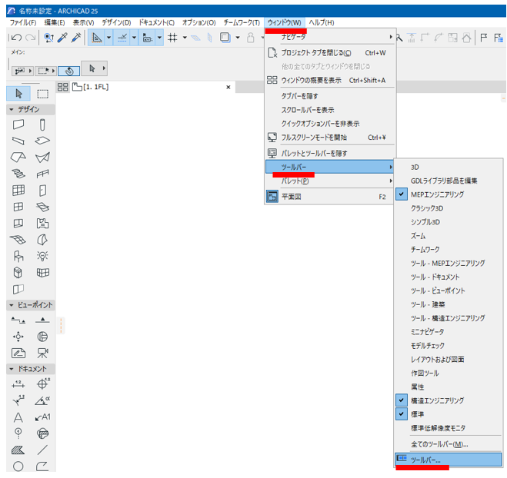Close the [1. 1FL] tab
The image size is (507, 478).
click(x=228, y=87)
